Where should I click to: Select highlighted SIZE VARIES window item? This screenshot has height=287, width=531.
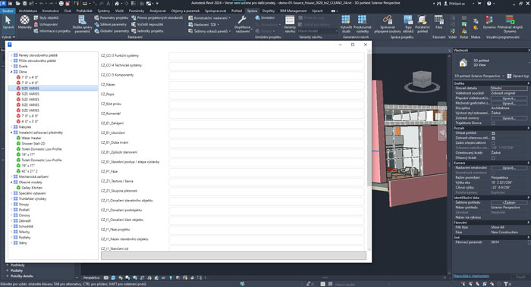(53, 89)
